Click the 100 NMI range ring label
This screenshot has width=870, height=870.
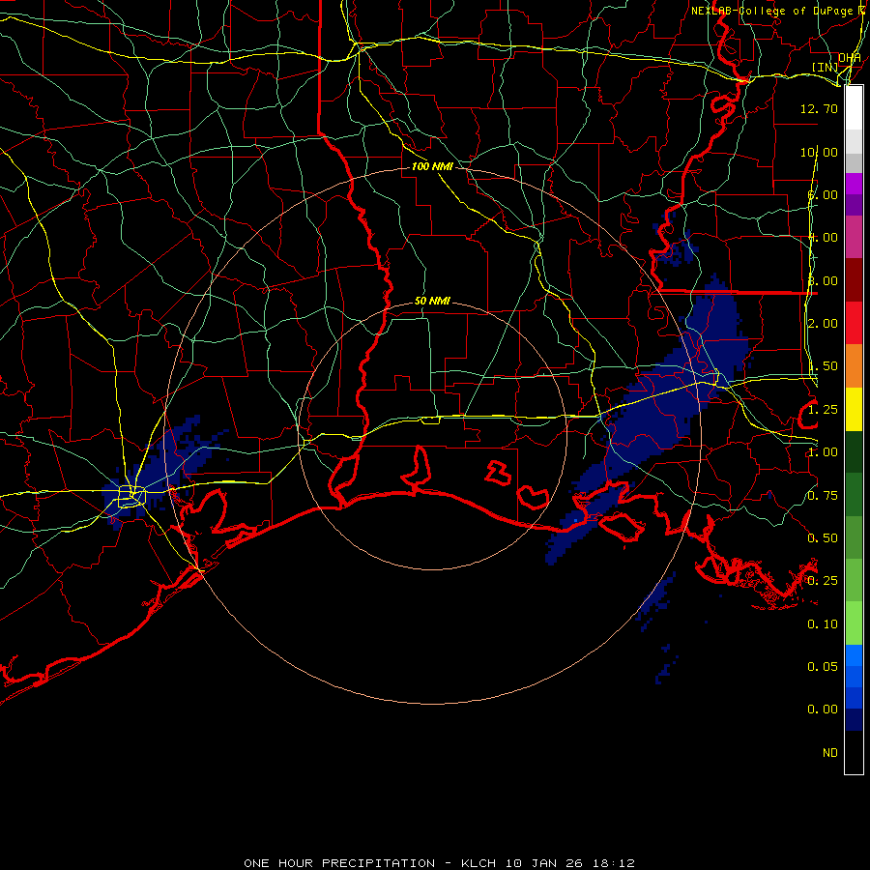[432, 166]
